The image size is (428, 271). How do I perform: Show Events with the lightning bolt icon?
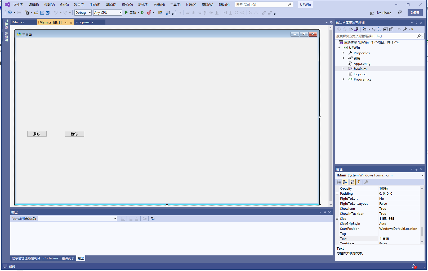click(359, 182)
